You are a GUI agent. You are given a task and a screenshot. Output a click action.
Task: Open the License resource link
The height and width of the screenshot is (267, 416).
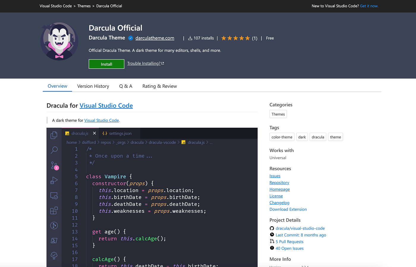(x=276, y=196)
